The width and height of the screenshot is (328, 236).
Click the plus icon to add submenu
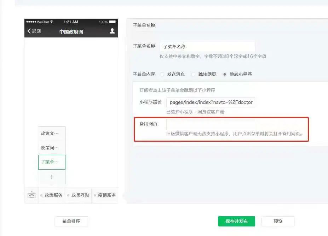(52, 177)
